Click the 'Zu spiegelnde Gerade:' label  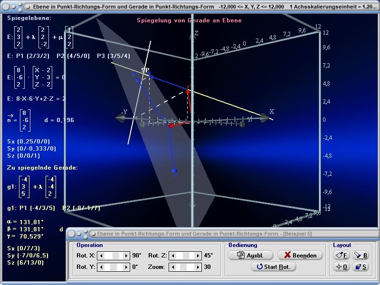[x=42, y=168]
